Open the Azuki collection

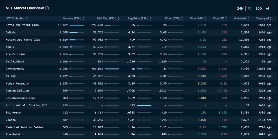tap(10, 47)
